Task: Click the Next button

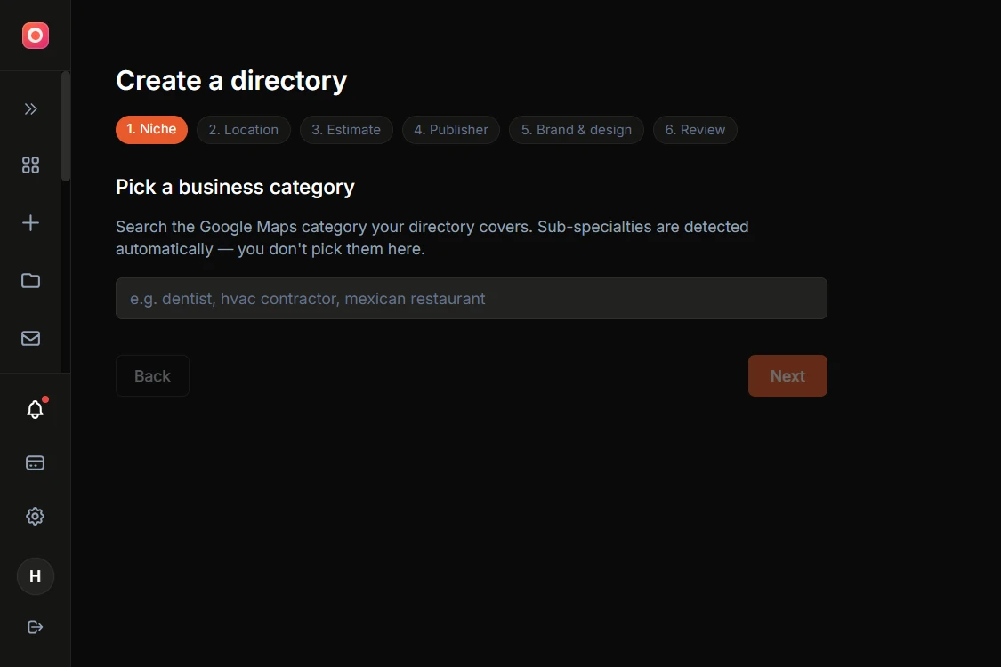Action: coord(787,376)
